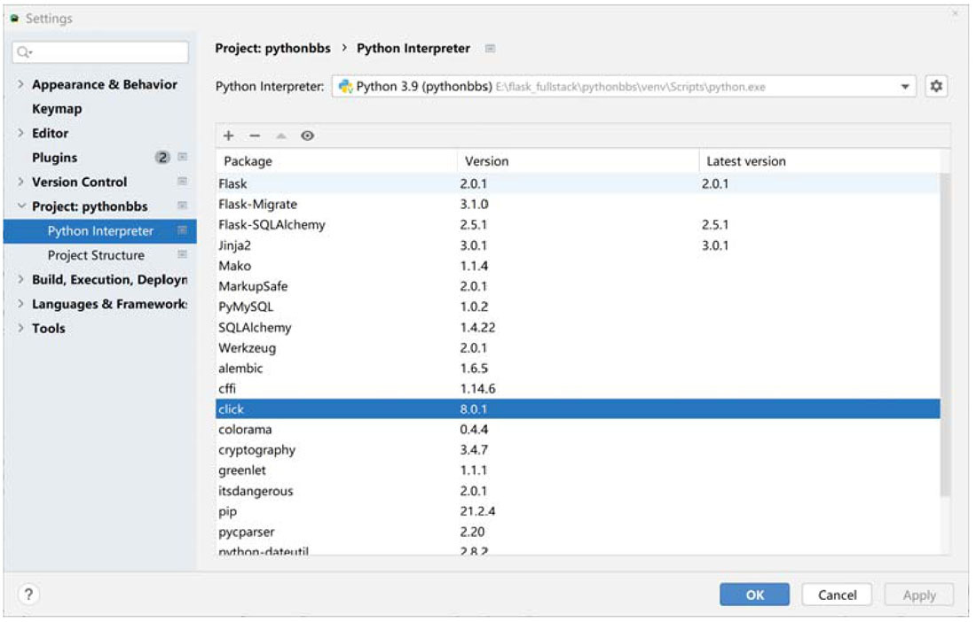This screenshot has width=976, height=622.
Task: Click the package list vertical scrollbar
Action: coord(945,336)
